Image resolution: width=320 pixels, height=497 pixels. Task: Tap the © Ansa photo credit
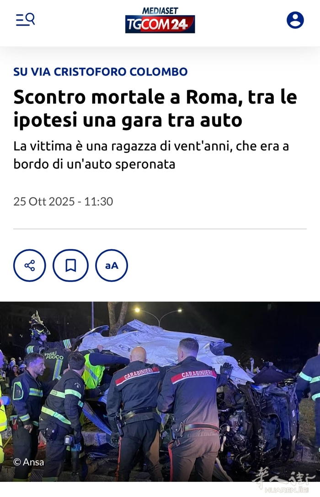[x=29, y=462]
